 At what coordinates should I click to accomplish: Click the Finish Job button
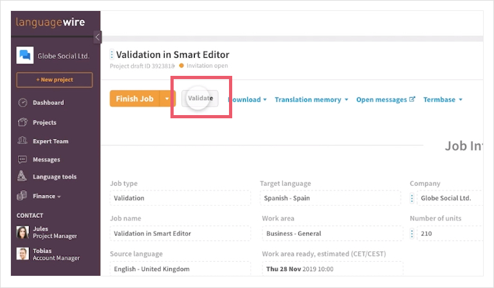pyautogui.click(x=134, y=99)
